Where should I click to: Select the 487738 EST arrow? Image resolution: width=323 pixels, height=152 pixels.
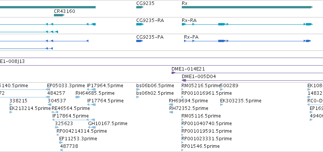click(61, 150)
